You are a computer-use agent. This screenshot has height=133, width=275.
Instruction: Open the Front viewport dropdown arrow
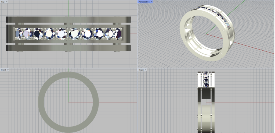[8, 70]
